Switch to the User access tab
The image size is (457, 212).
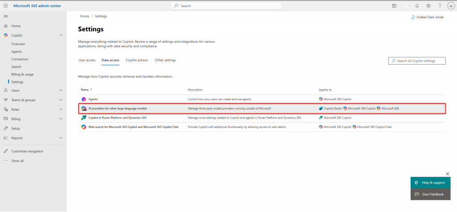[x=87, y=60]
